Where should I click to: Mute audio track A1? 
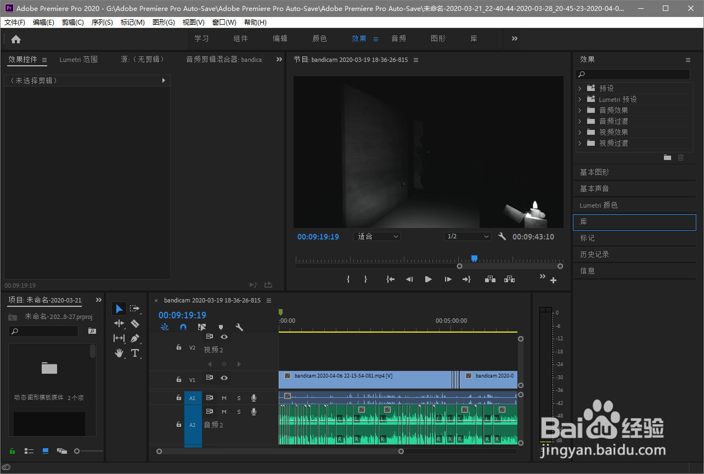[224, 398]
